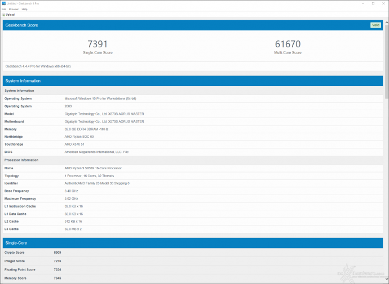This screenshot has width=389, height=284.
Task: Click the scrollbar down arrow
Action: (x=387, y=280)
